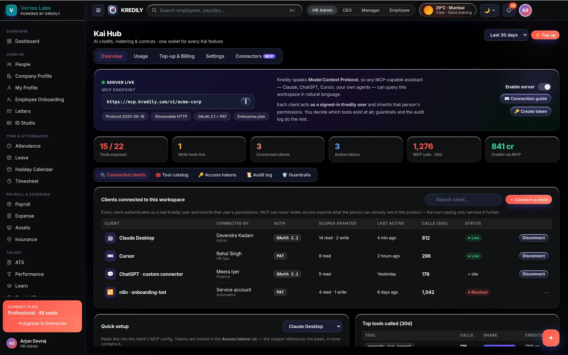Click the Active tokens stat card

tap(366, 149)
